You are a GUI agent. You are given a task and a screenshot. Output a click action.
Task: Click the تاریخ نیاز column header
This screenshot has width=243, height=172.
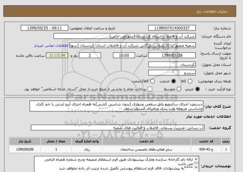25,141
